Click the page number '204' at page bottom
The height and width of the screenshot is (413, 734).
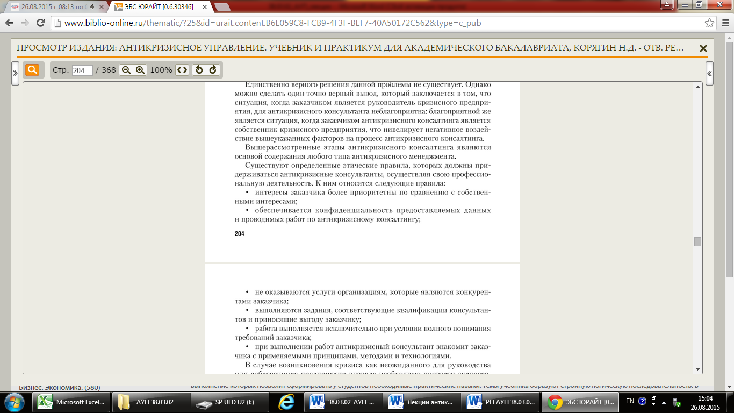coord(240,234)
